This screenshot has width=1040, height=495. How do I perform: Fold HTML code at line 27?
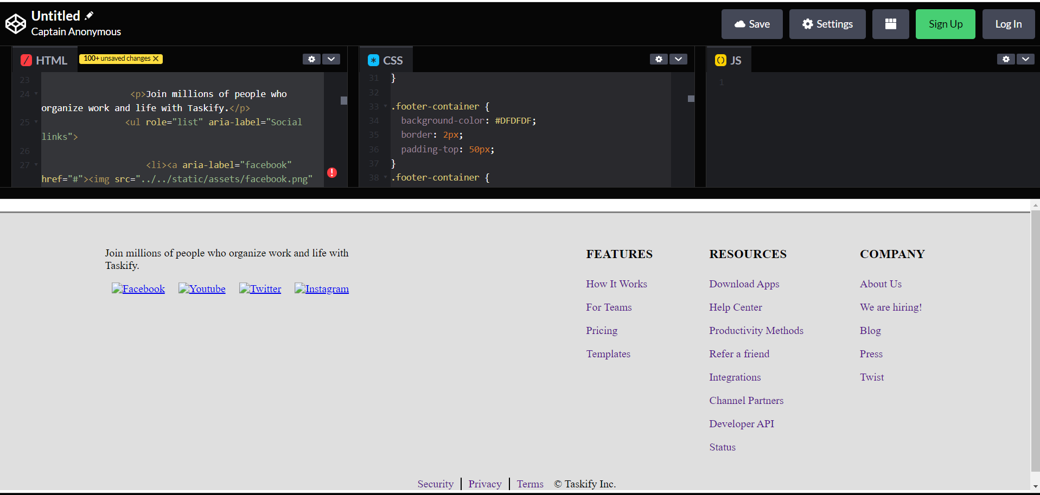pos(36,165)
